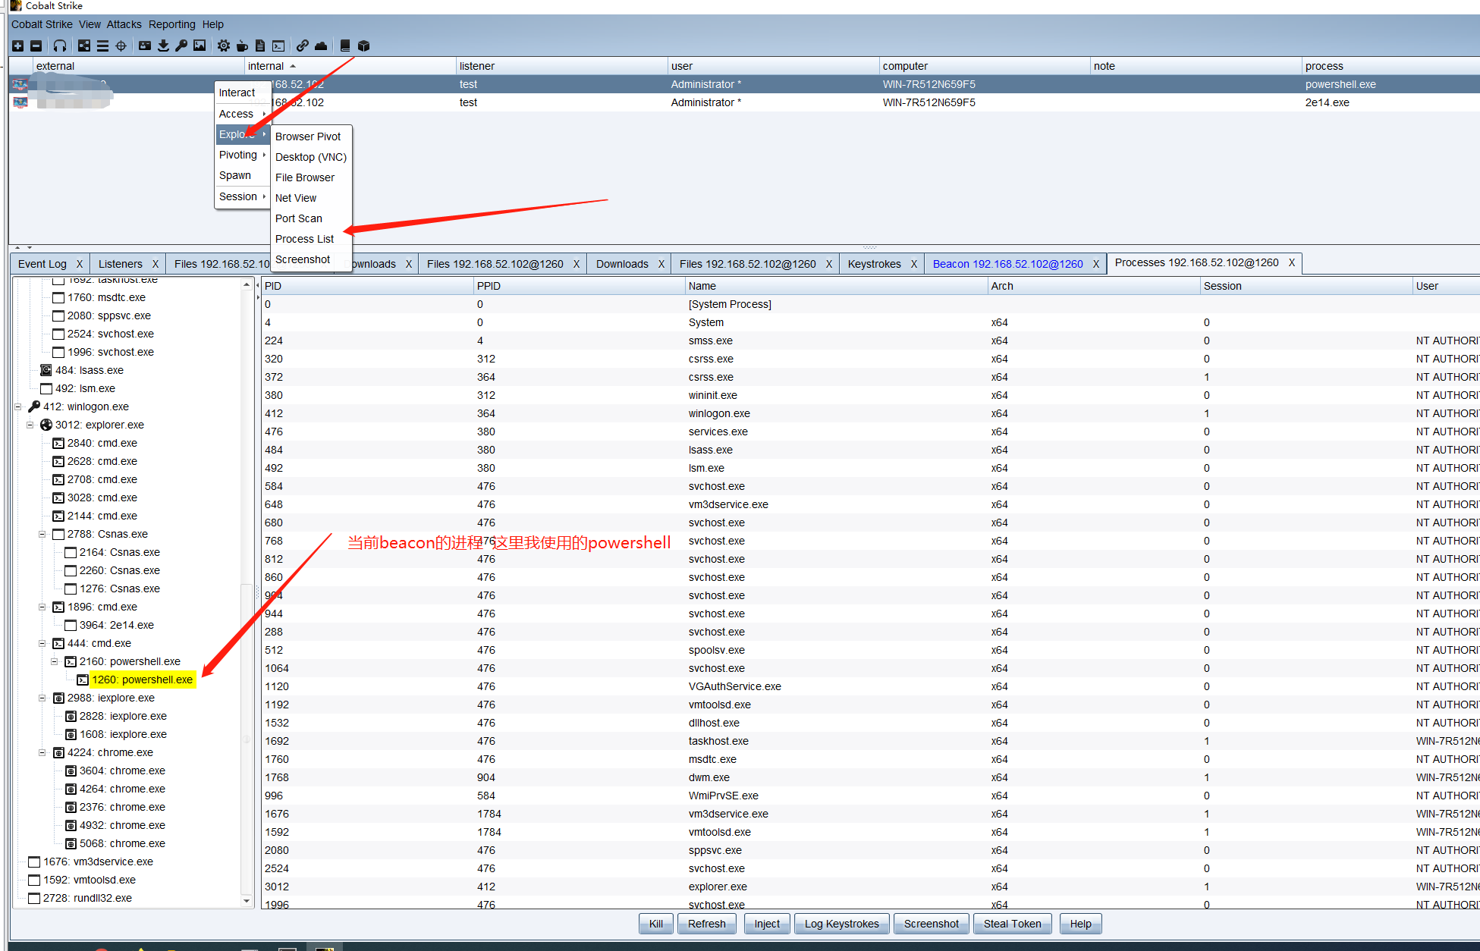1480x951 pixels.
Task: Click the beacon icon of the powershell.exe session row
Action: tap(20, 84)
